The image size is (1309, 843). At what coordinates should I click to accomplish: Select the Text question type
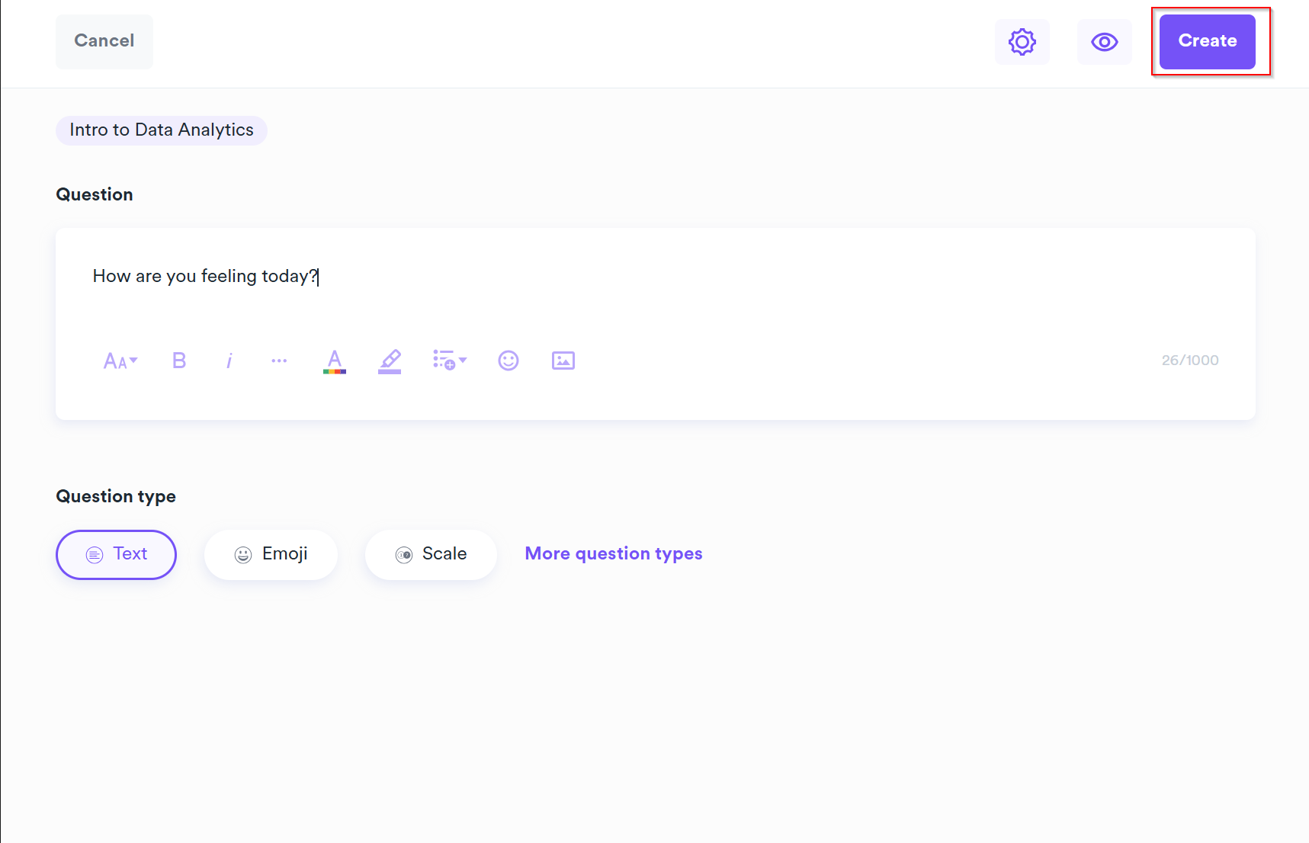click(116, 555)
